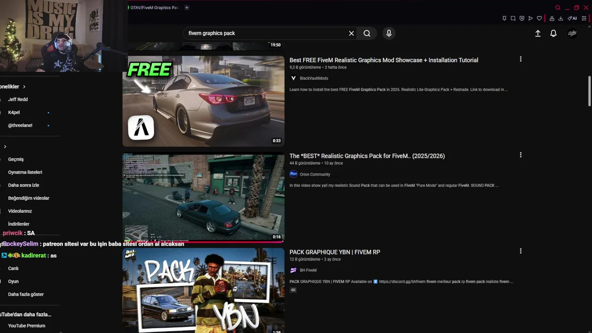
Task: Open İndirilenler in the sidebar
Action: tap(18, 224)
